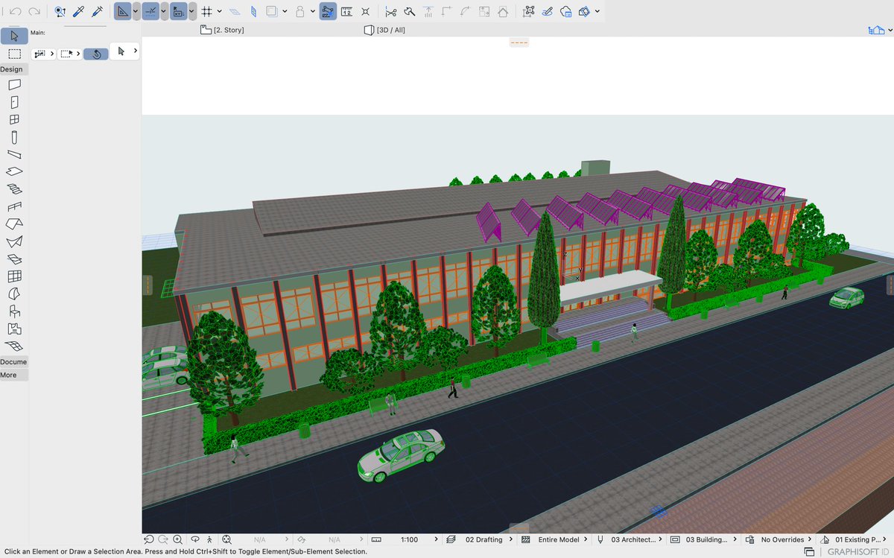Select the Slab tool
The image size is (894, 558).
coord(14,171)
